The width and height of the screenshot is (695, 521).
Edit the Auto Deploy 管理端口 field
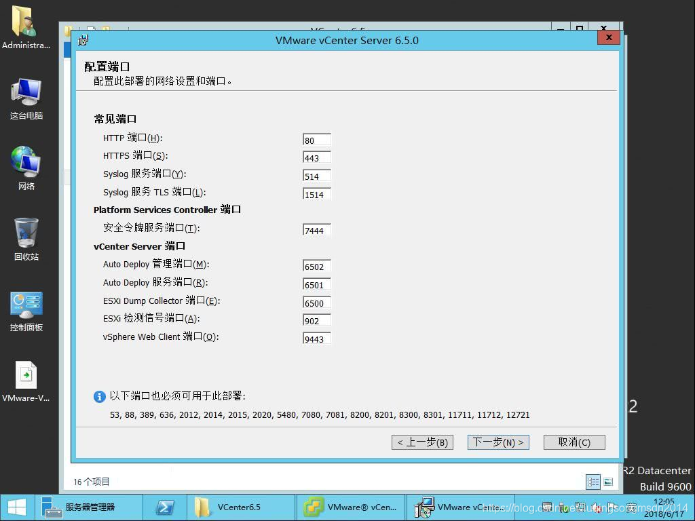[317, 266]
